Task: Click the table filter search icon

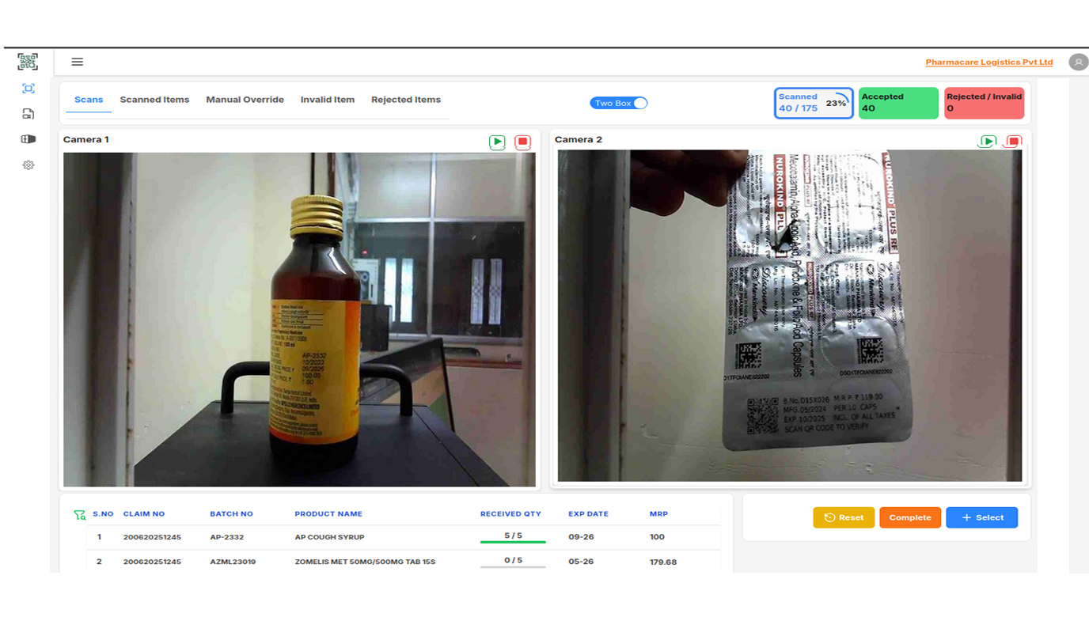Action: pyautogui.click(x=79, y=515)
